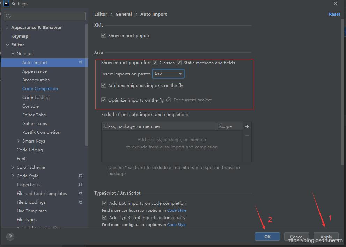Follow Code Style link under TypeScript imports
The height and width of the screenshot is (247, 346).
click(177, 225)
